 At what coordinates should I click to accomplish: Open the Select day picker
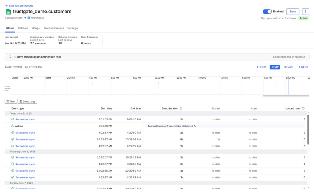click(27, 101)
